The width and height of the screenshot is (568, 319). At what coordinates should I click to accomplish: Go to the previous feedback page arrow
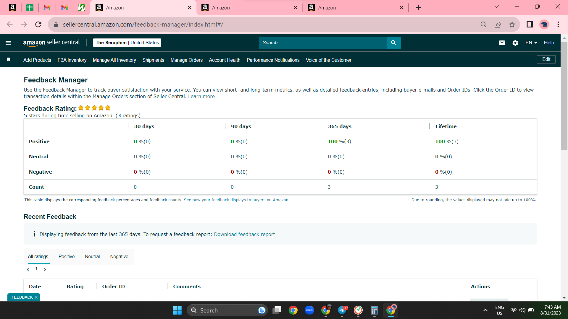coord(28,269)
